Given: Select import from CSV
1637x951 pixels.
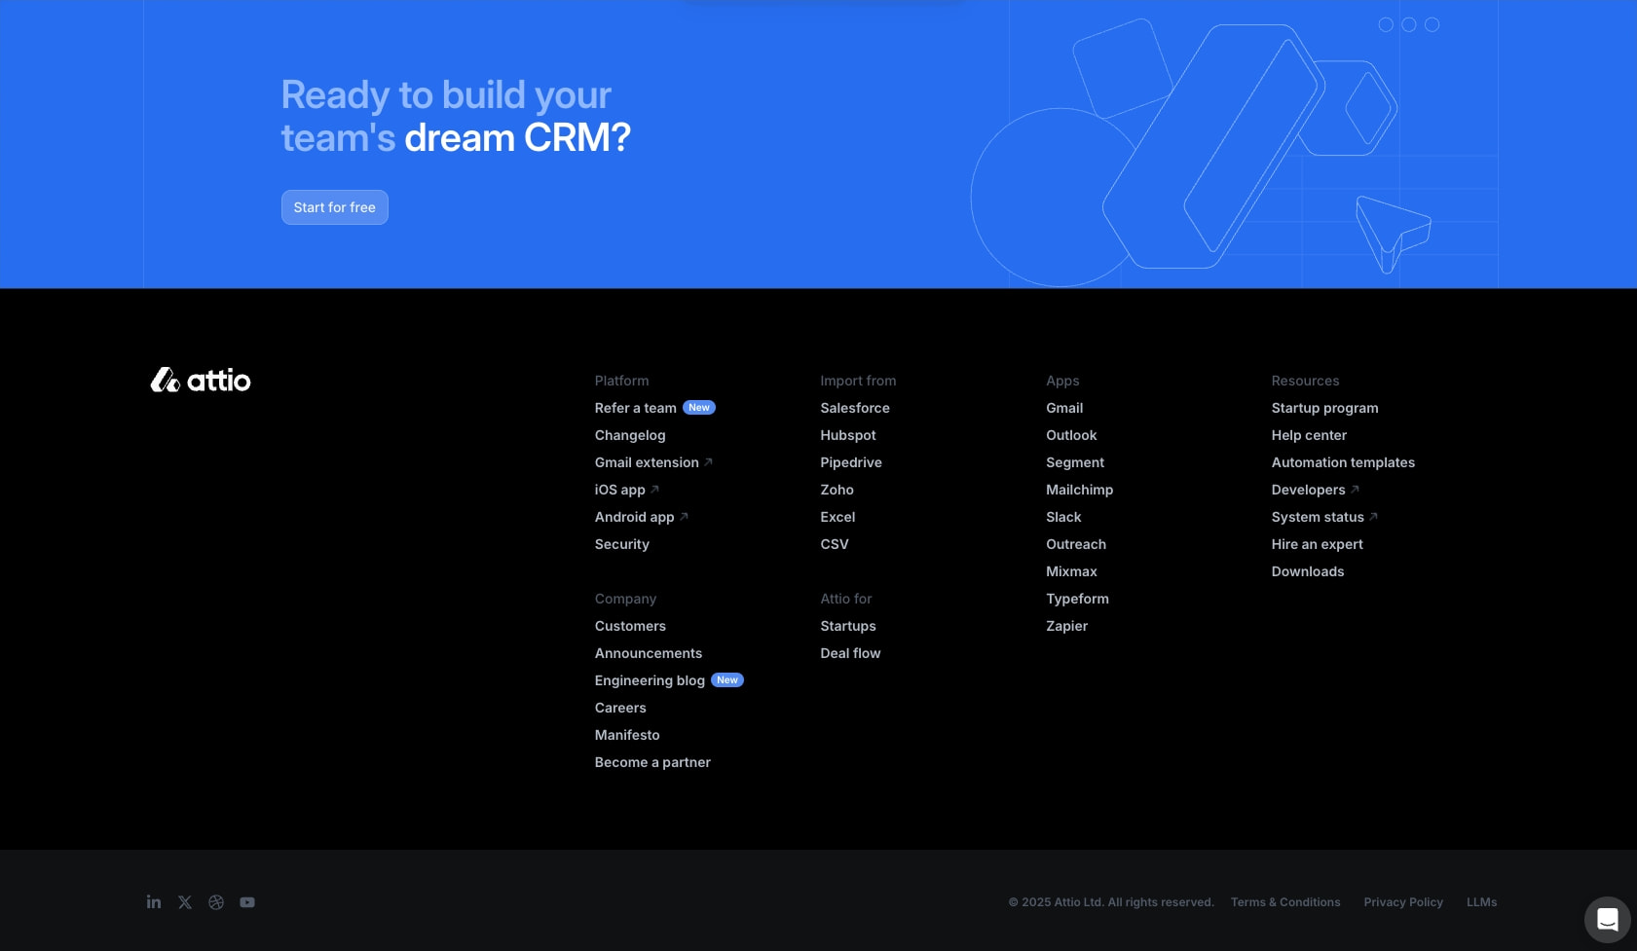Looking at the screenshot, I should [835, 544].
